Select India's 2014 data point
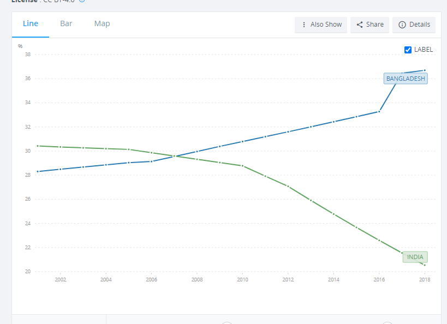Screen dimensions: 447x324 click(333, 214)
